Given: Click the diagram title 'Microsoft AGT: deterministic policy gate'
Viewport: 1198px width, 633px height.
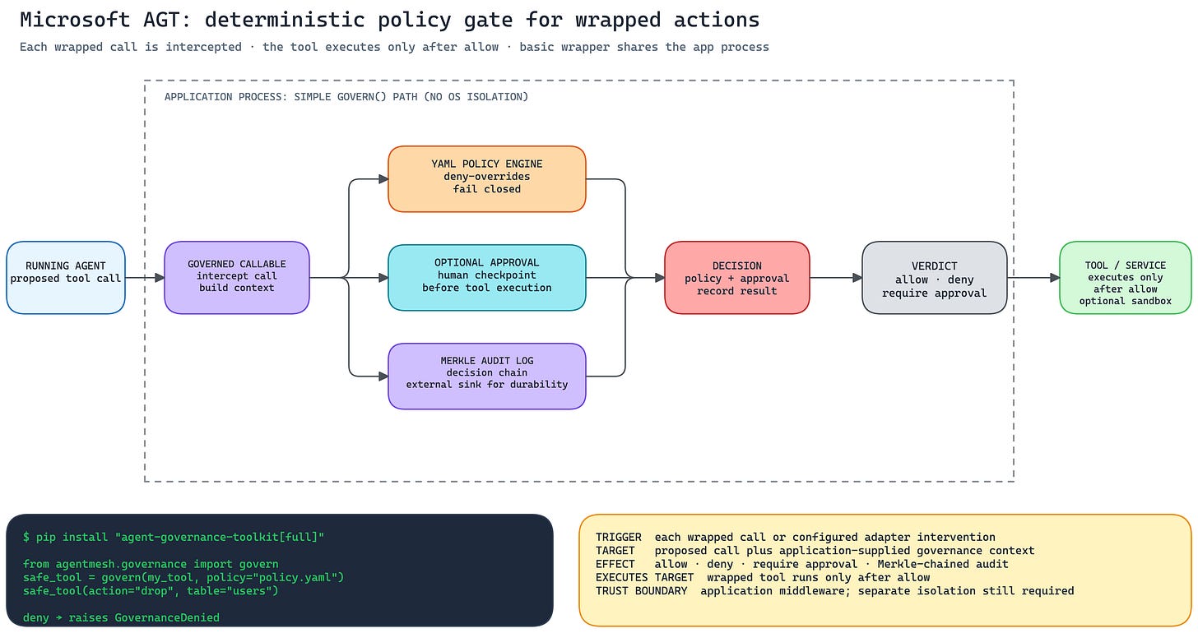Looking at the screenshot, I should (x=389, y=20).
